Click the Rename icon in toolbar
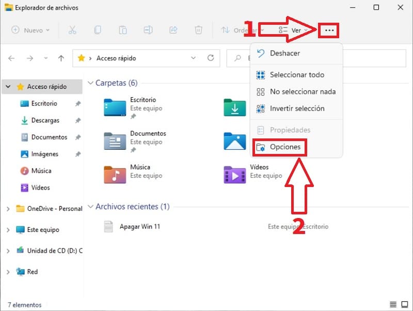This screenshot has height=311, width=413. (148, 30)
